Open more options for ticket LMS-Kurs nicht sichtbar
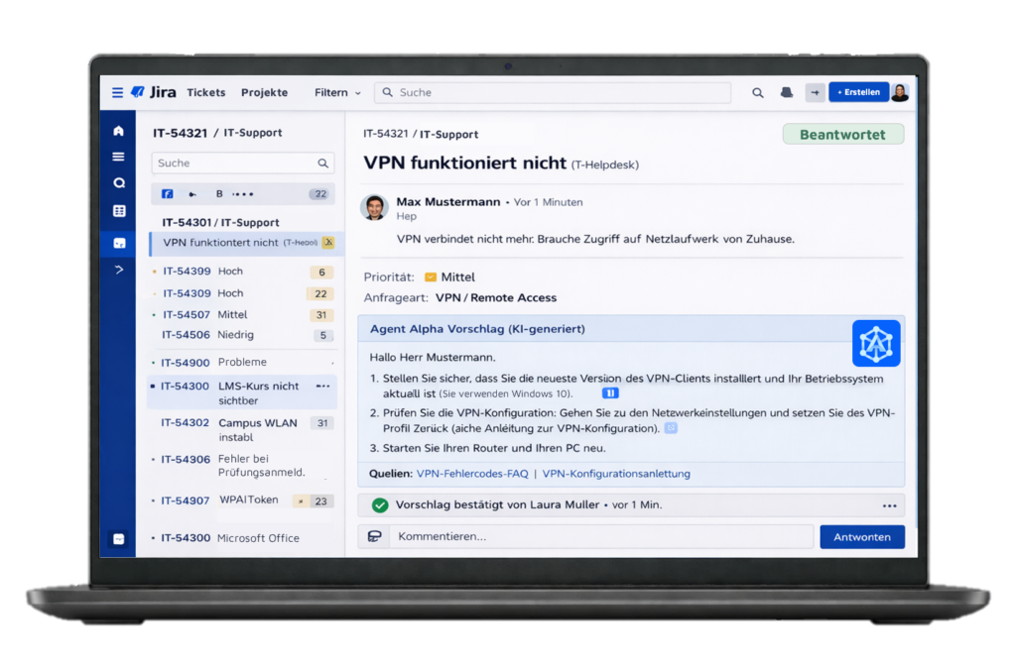 click(322, 386)
